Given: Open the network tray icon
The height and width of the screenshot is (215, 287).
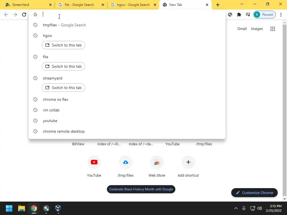Looking at the screenshot, I should [x=253, y=208].
